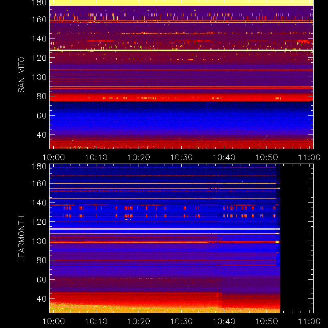Click the 10:00 time label under Learmonth plot
328x328 pixels.
tap(54, 321)
